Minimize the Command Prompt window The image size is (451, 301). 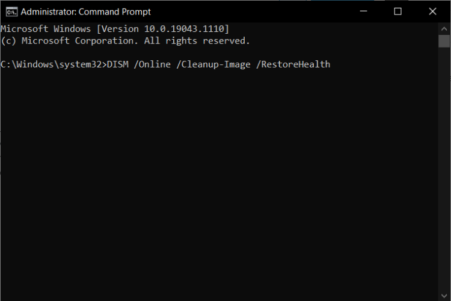pyautogui.click(x=364, y=11)
